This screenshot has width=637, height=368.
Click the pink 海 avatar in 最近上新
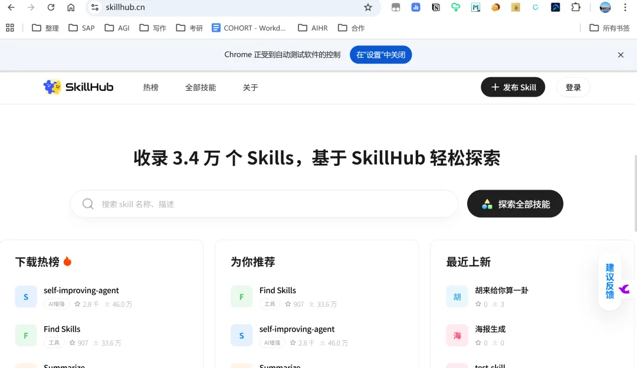click(x=457, y=335)
